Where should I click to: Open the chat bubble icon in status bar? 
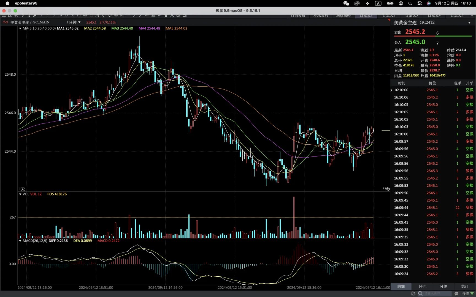point(456,294)
